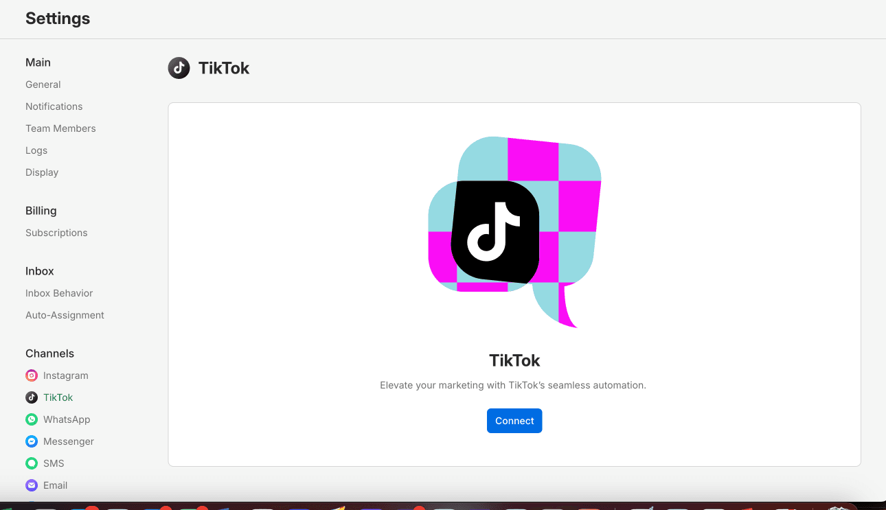View the Logs page
This screenshot has height=510, width=886.
[x=36, y=150]
